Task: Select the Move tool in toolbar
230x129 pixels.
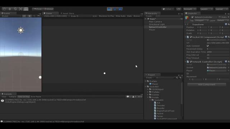Action: pyautogui.click(x=10, y=9)
